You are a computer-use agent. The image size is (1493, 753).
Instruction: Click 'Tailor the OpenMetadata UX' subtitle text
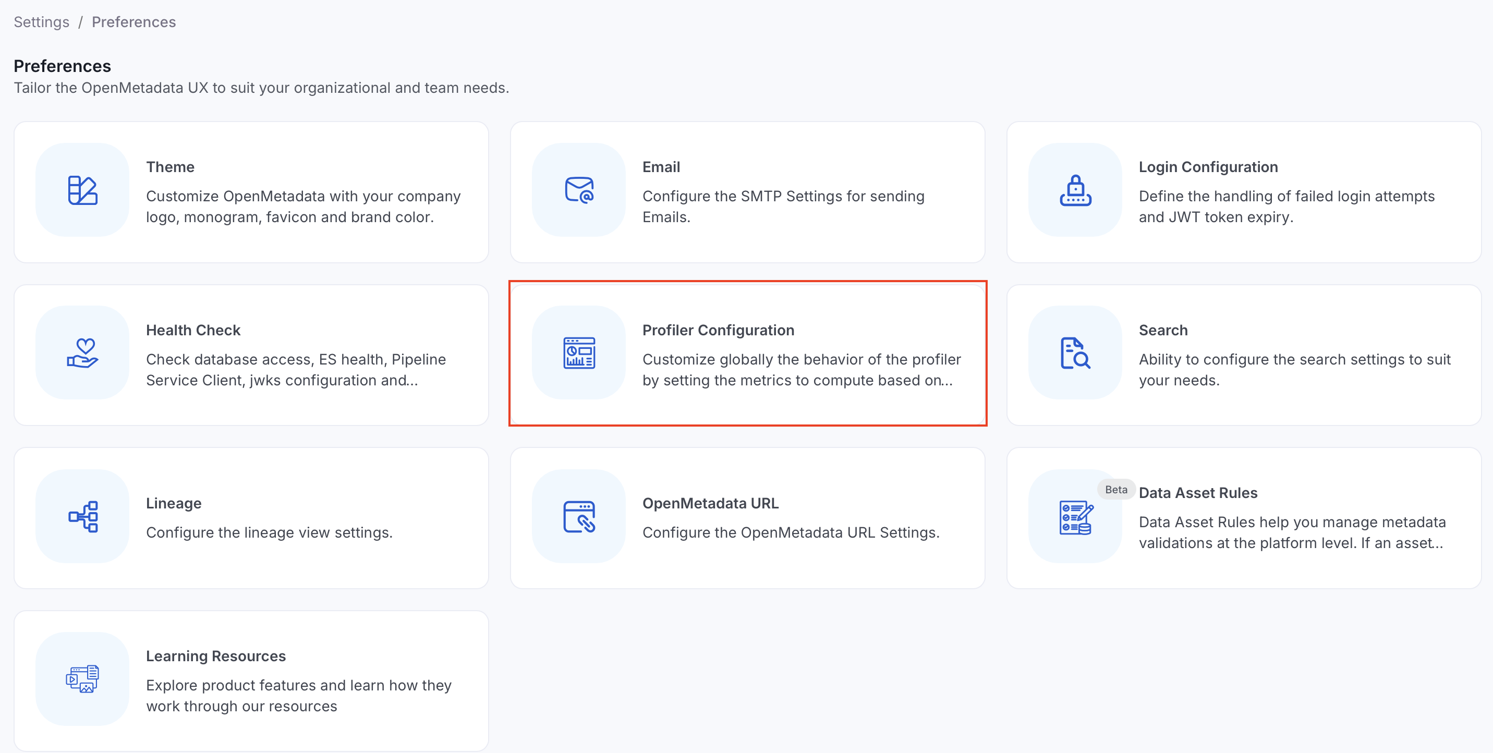coord(261,88)
